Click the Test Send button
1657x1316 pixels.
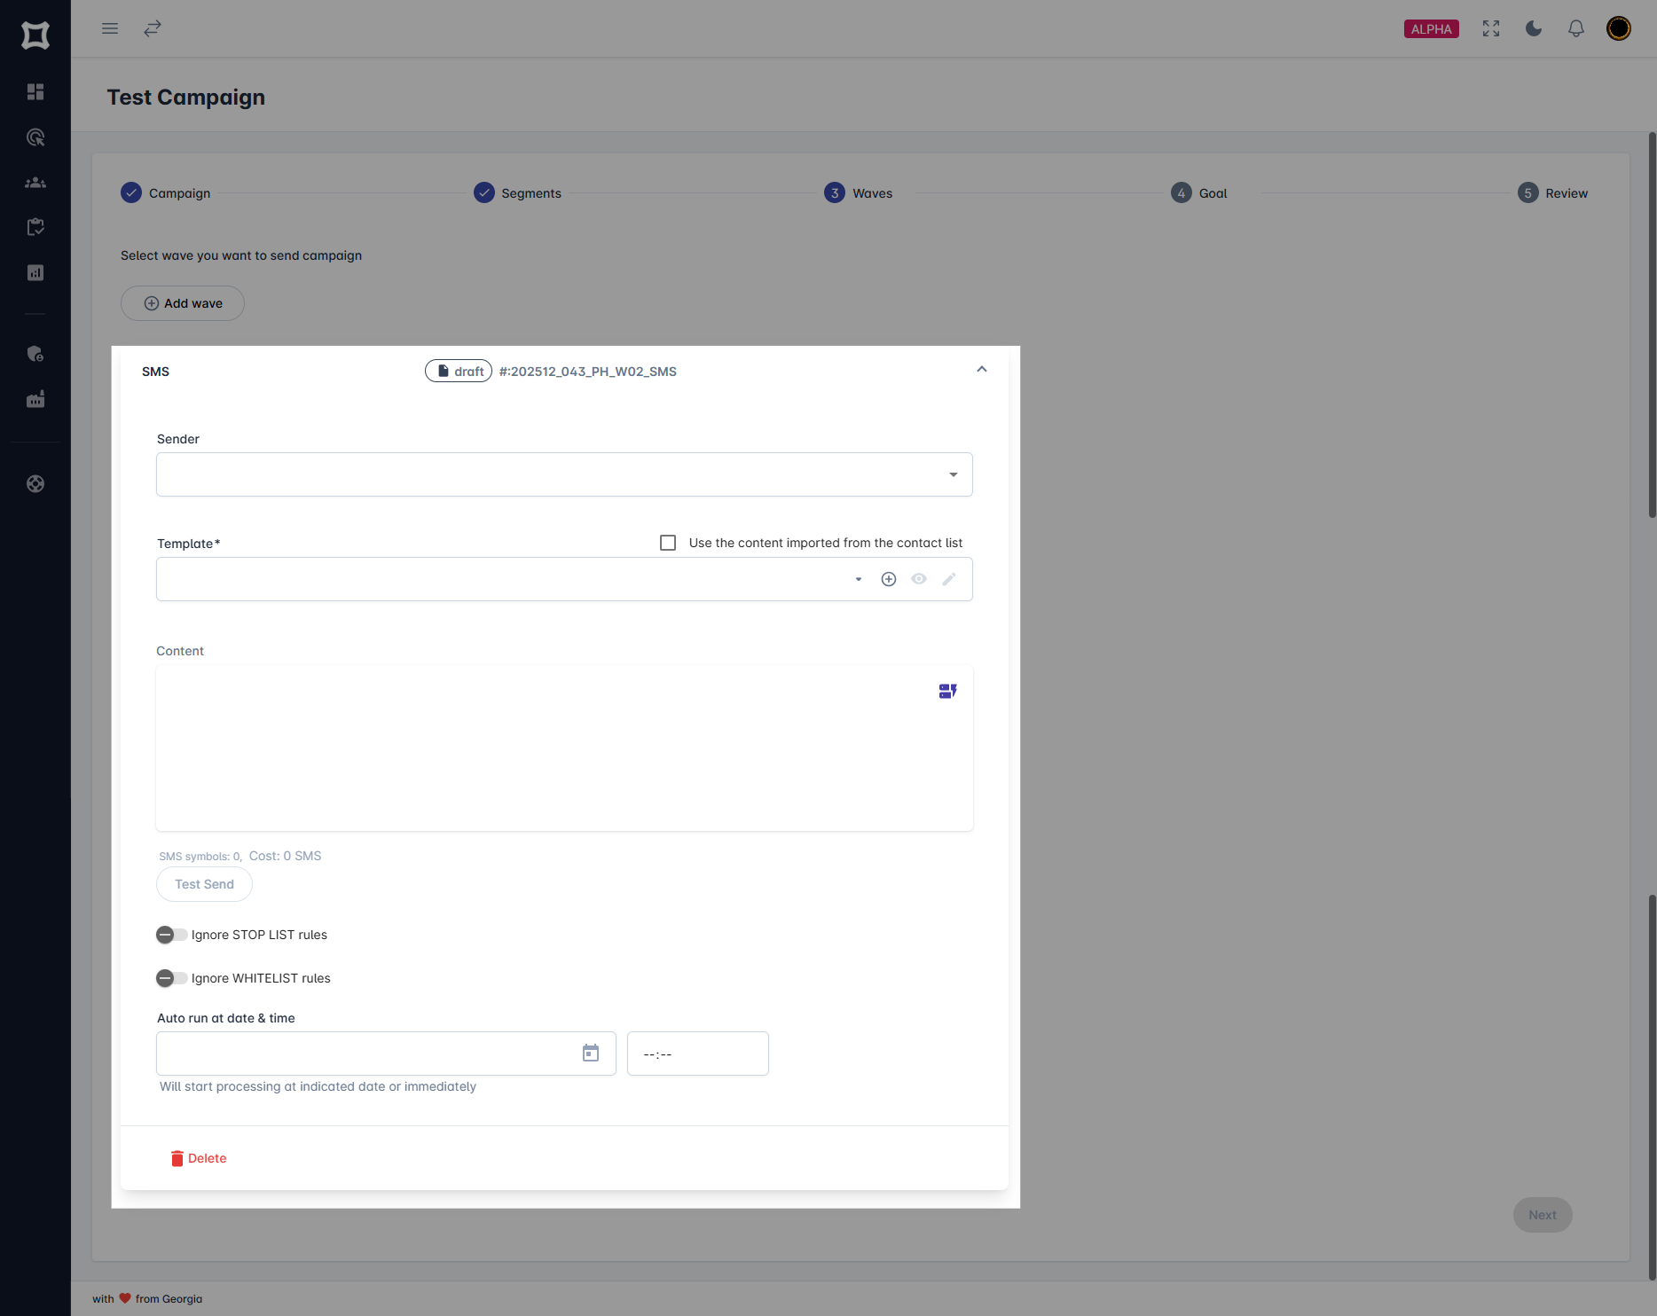pos(203,883)
